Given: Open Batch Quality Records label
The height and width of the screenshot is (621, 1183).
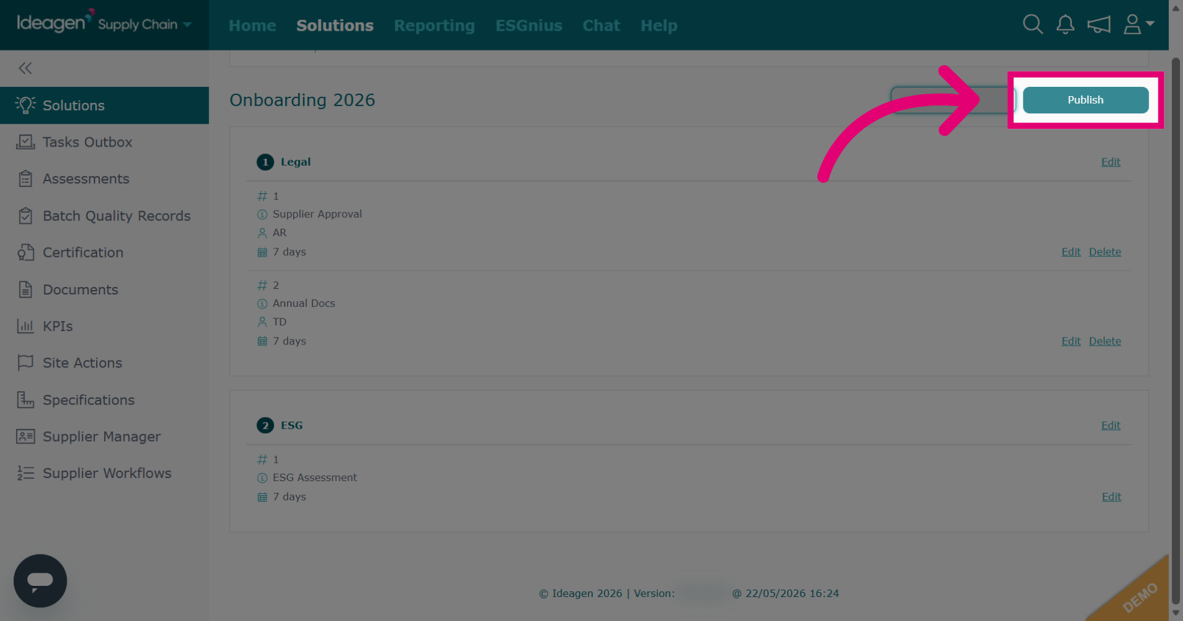Looking at the screenshot, I should tap(116, 216).
